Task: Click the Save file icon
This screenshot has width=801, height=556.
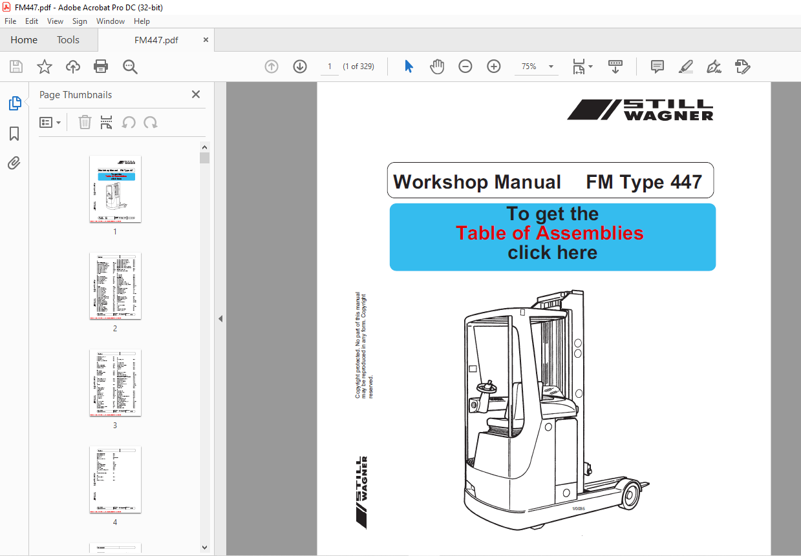Action: pos(16,67)
